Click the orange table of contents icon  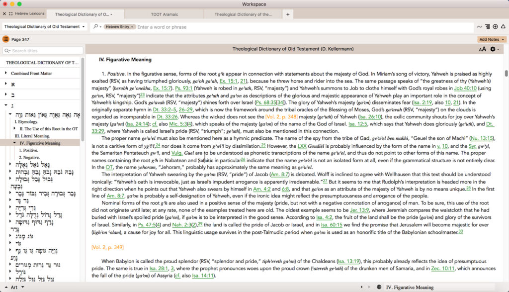[x=5, y=39]
